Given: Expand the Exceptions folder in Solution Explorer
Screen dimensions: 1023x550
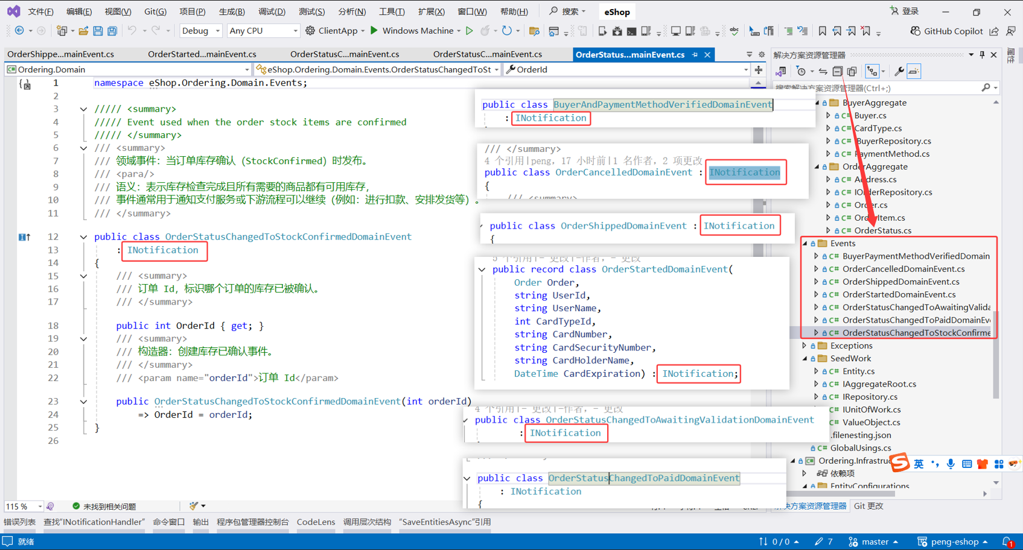Looking at the screenshot, I should [805, 346].
